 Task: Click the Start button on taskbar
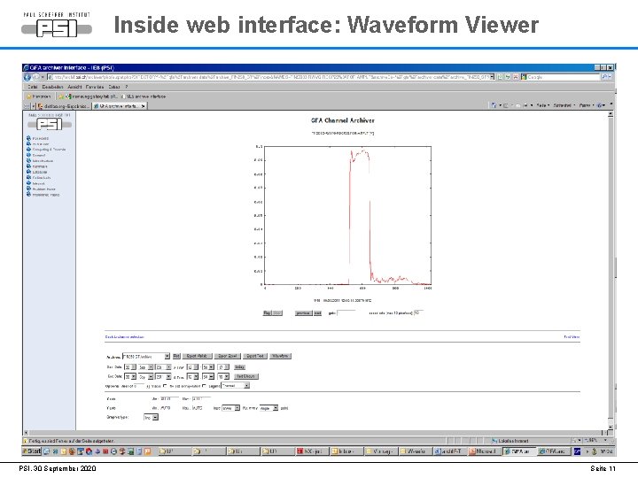pyautogui.click(x=32, y=451)
